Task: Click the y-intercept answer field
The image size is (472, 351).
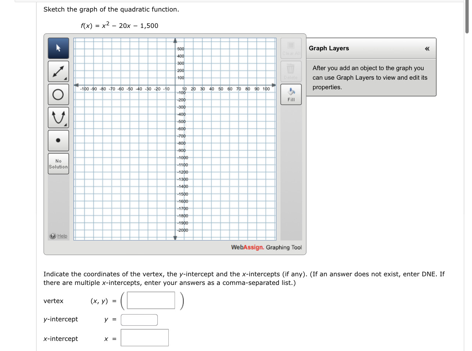Action: 139,320
